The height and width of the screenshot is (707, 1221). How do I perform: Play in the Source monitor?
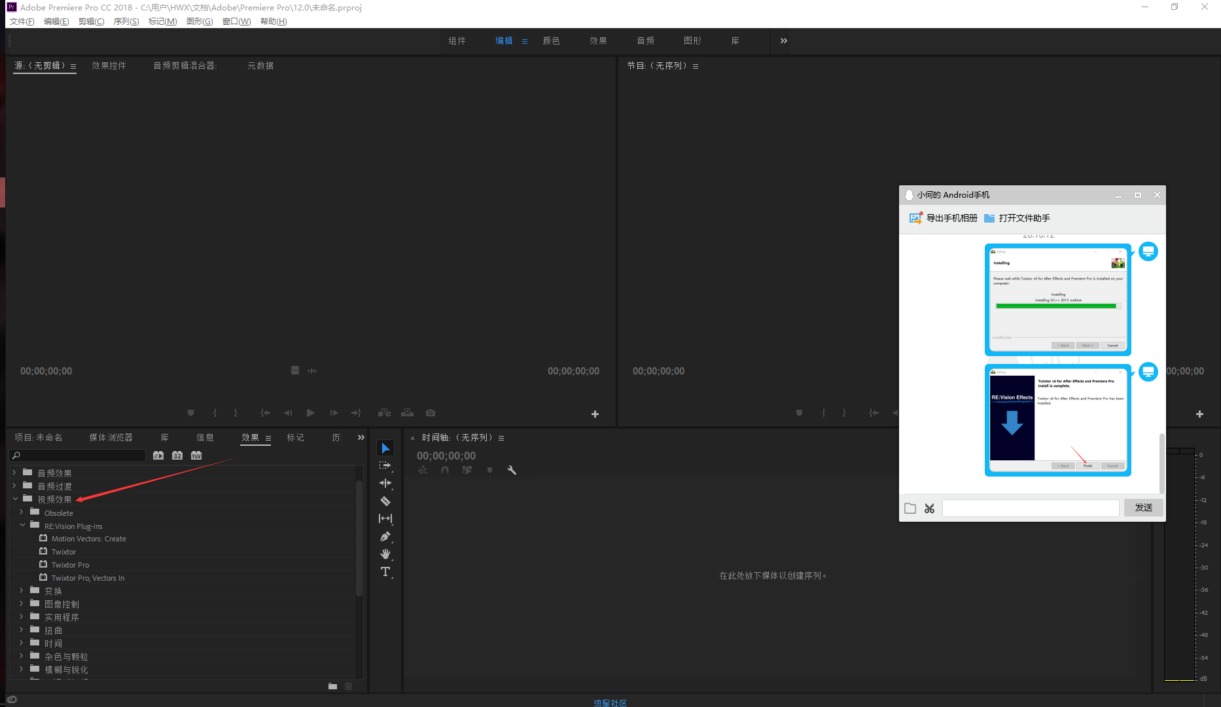coord(311,413)
